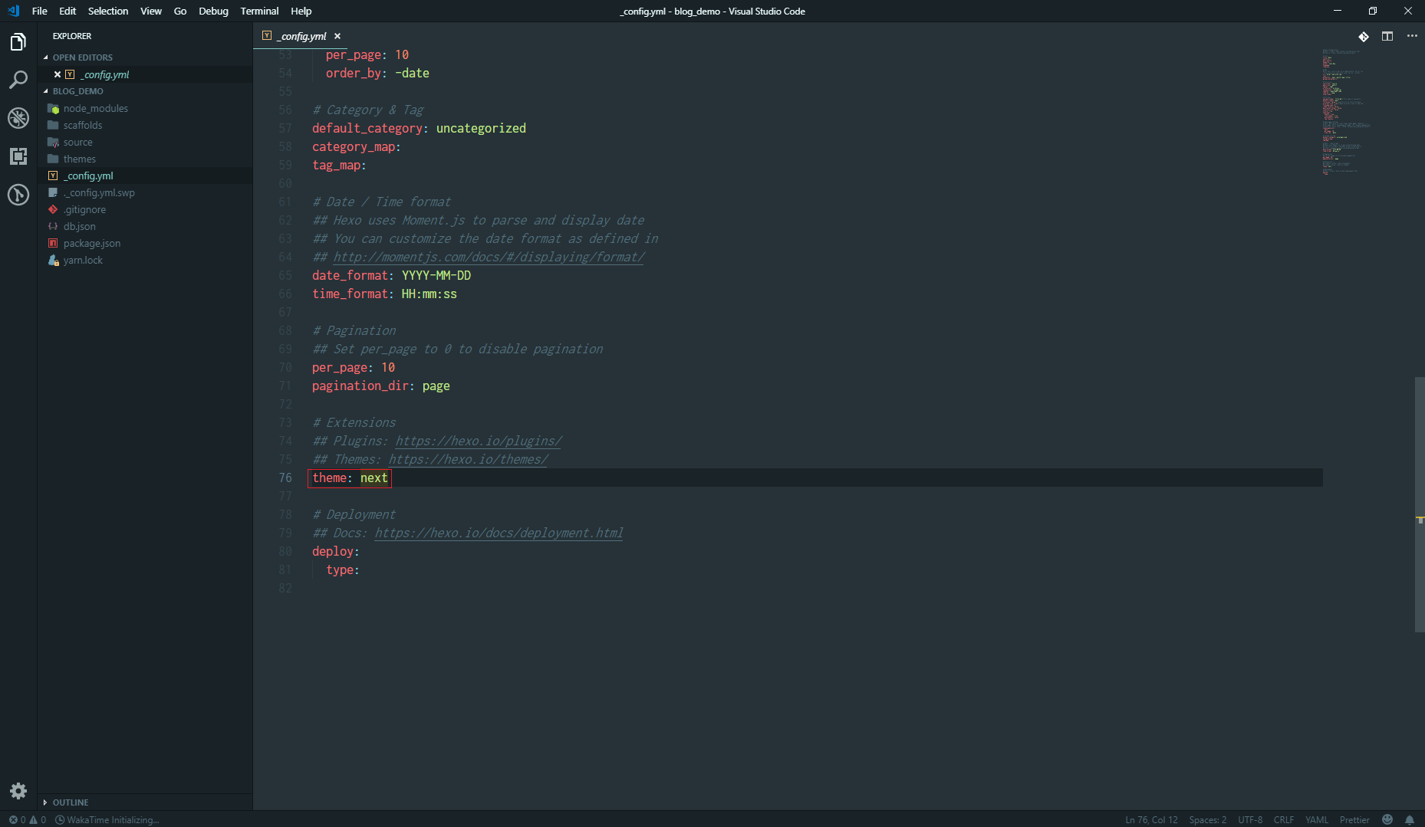This screenshot has width=1425, height=827.
Task: Expand the scaffolds folder
Action: [x=83, y=125]
